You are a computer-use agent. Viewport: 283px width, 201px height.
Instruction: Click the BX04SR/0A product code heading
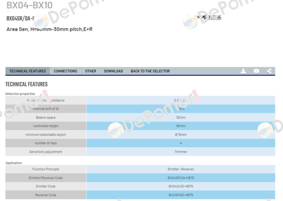(x=21, y=18)
